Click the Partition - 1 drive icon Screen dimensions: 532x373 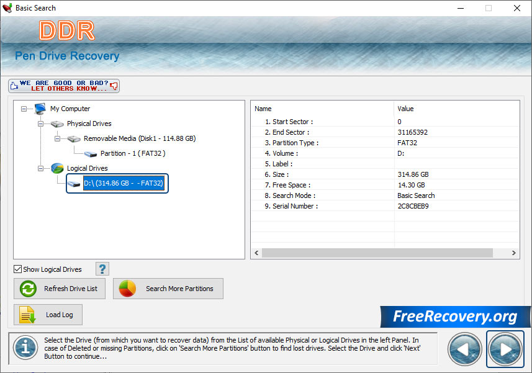pyautogui.click(x=91, y=154)
